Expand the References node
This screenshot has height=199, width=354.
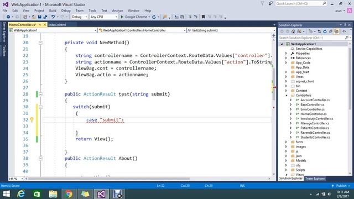(287, 58)
